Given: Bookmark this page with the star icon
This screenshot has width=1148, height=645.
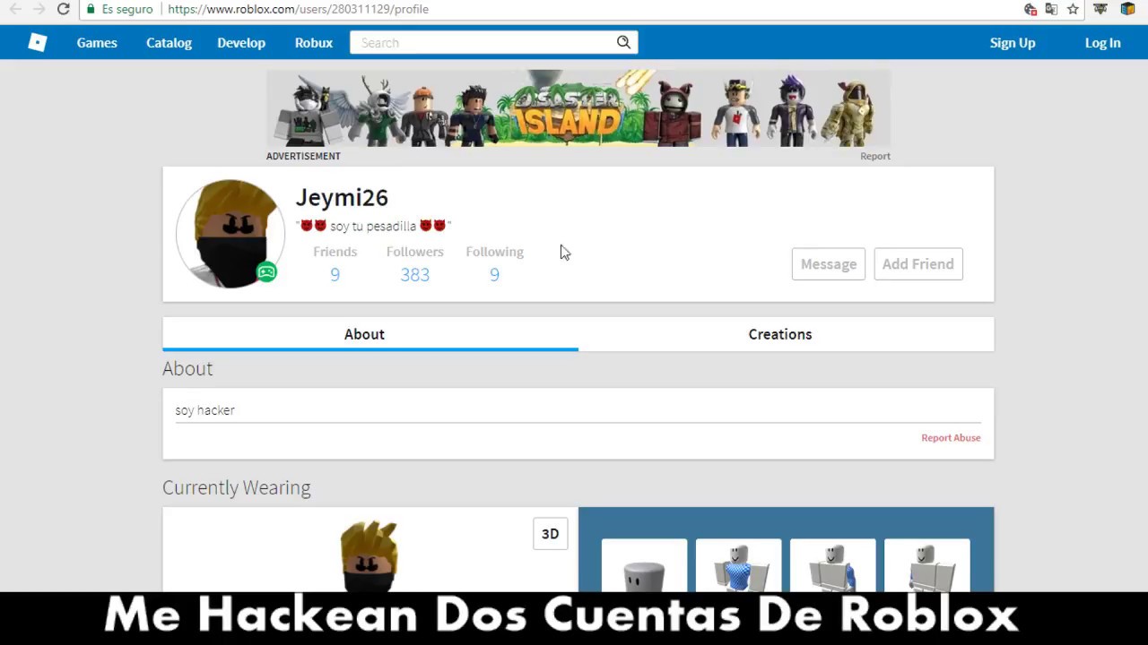Looking at the screenshot, I should [x=1073, y=9].
